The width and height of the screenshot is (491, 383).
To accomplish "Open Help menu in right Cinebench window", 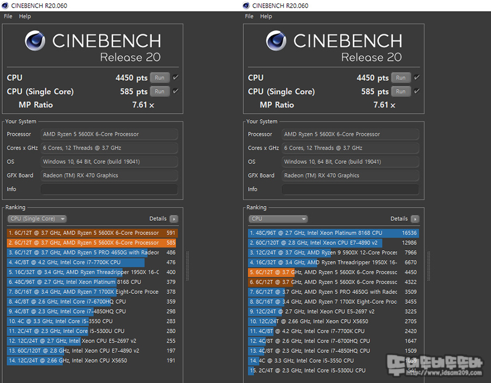I will [x=266, y=16].
